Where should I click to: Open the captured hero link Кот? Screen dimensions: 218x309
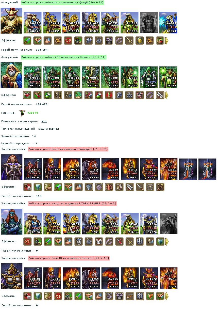pos(44,121)
